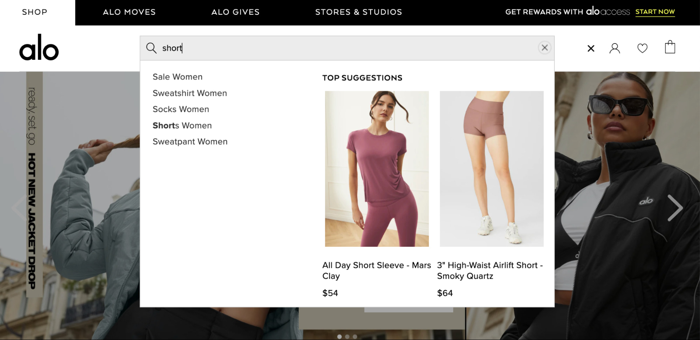Advance the carousel with the right arrow
This screenshot has width=700, height=340.
click(675, 207)
